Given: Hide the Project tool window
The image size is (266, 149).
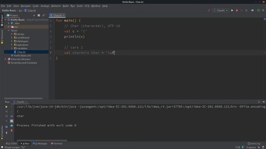Looking at the screenshot, I should tap(43, 15).
